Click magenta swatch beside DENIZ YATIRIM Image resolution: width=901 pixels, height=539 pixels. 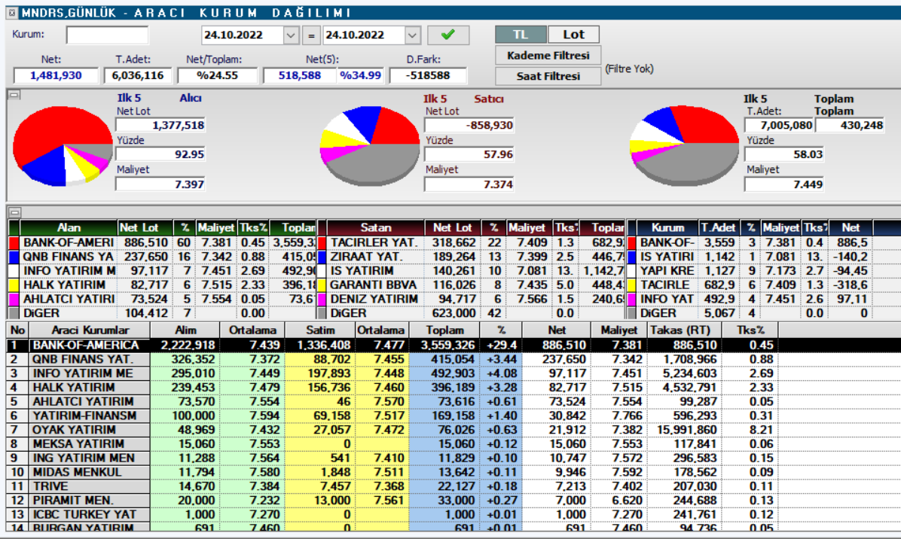pyautogui.click(x=322, y=299)
